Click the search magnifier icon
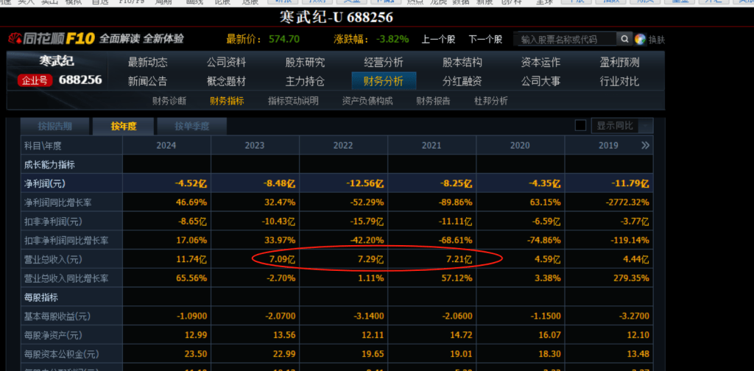This screenshot has height=371, width=754. coord(624,39)
